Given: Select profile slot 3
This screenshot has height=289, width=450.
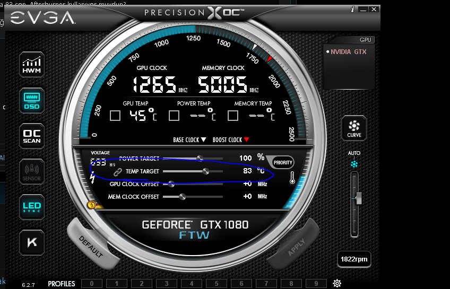Looking at the screenshot, I should (x=167, y=284).
